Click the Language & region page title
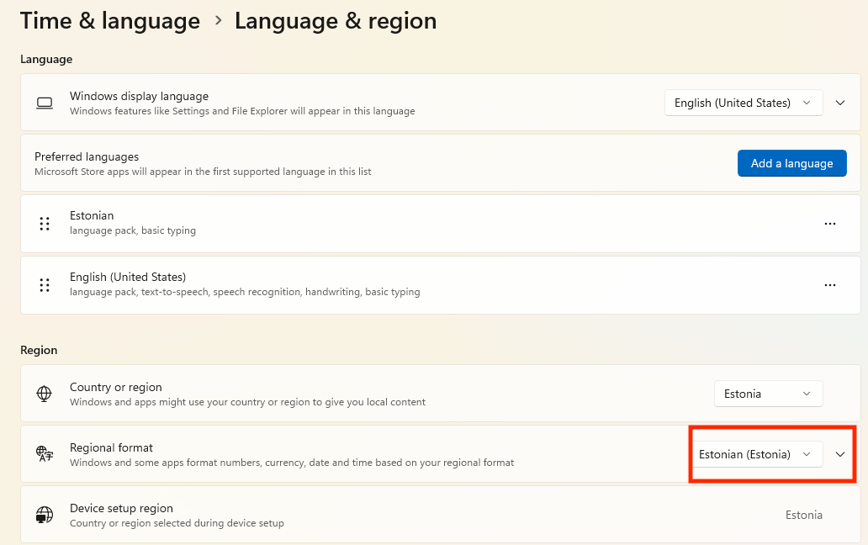 335,21
